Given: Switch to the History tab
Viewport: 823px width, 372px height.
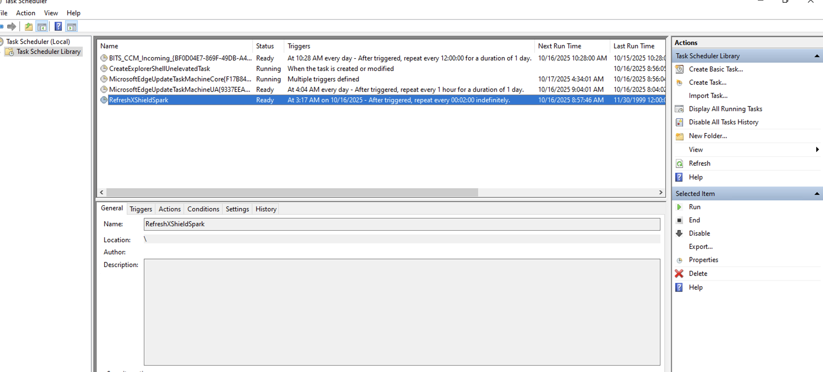Looking at the screenshot, I should click(x=266, y=209).
